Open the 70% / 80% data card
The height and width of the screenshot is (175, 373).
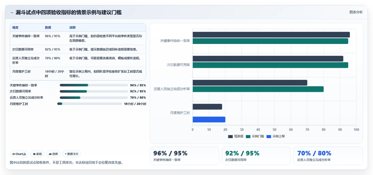328,156
